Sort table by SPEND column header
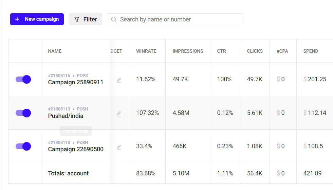The height and width of the screenshot is (190, 333). pos(311,51)
